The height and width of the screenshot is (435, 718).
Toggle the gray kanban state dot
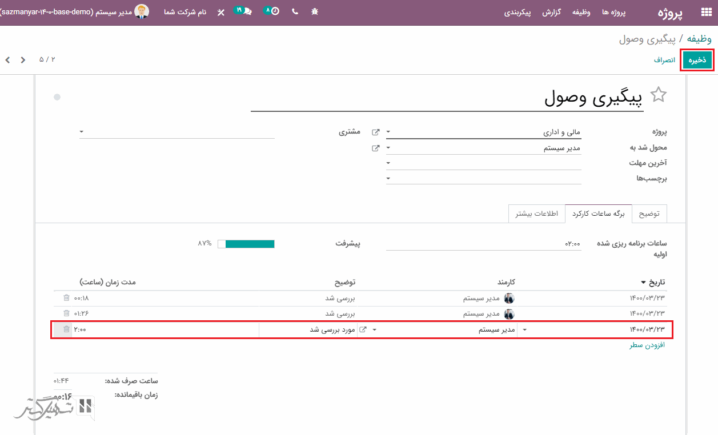[x=57, y=97]
